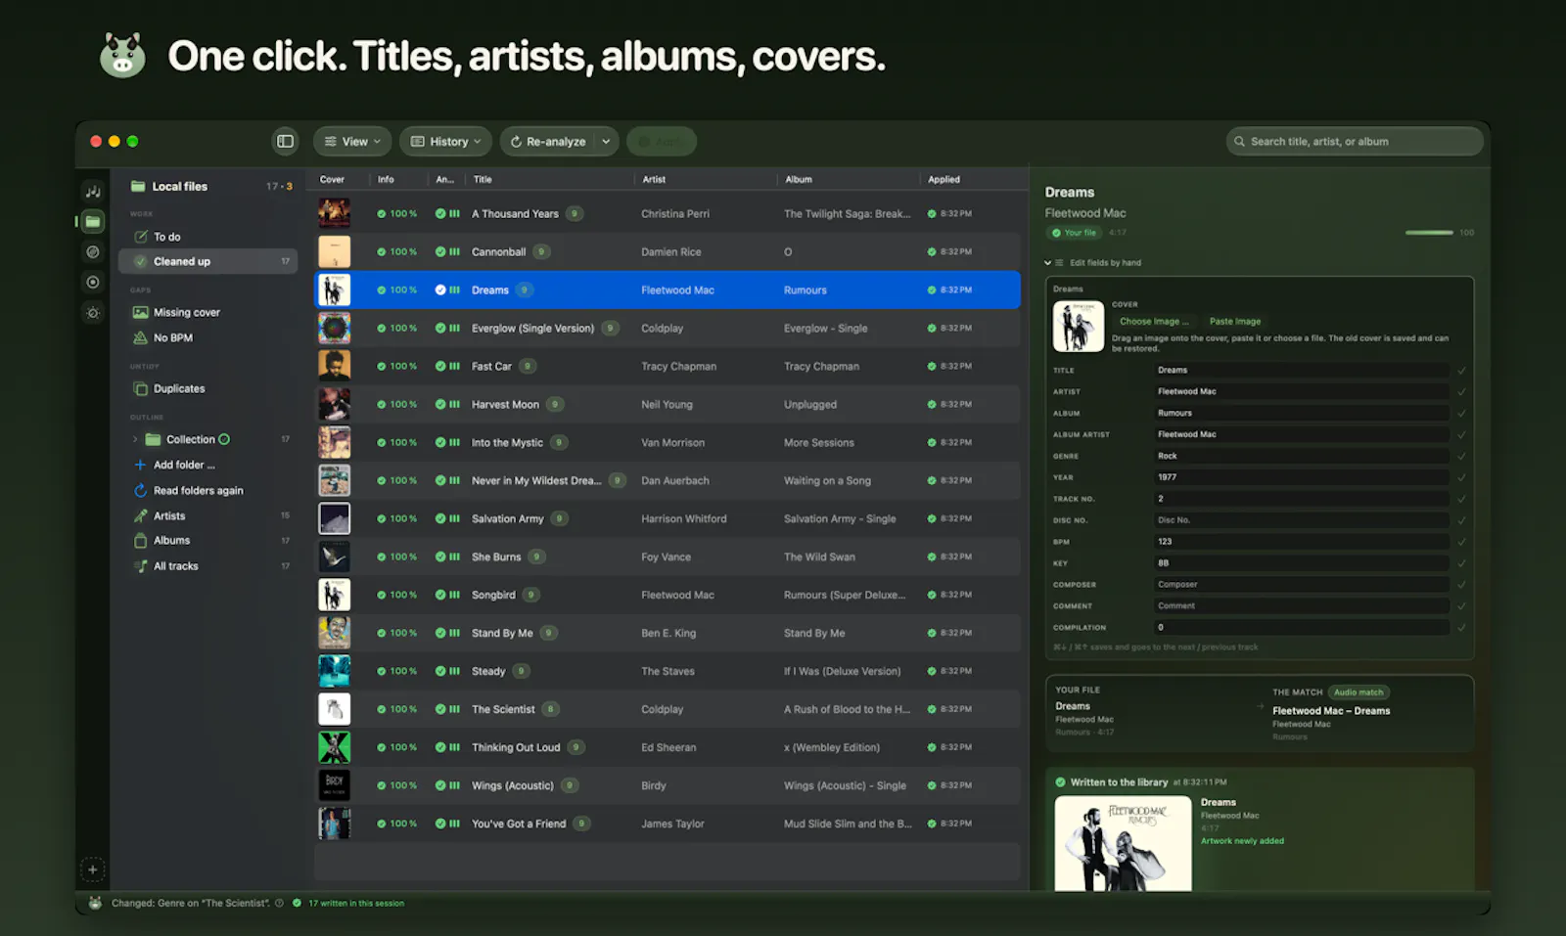1566x936 pixels.
Task: Click the search title, artist, or album field
Action: (x=1355, y=142)
